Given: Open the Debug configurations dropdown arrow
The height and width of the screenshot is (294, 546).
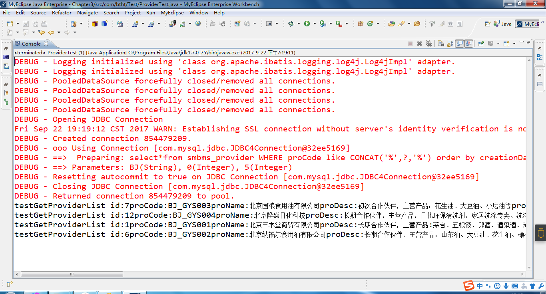Looking at the screenshot, I should point(299,24).
